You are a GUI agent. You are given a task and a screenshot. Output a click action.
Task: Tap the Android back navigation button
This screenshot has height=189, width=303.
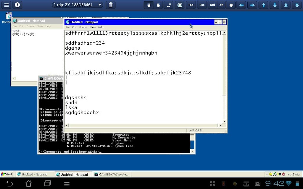click(9, 183)
